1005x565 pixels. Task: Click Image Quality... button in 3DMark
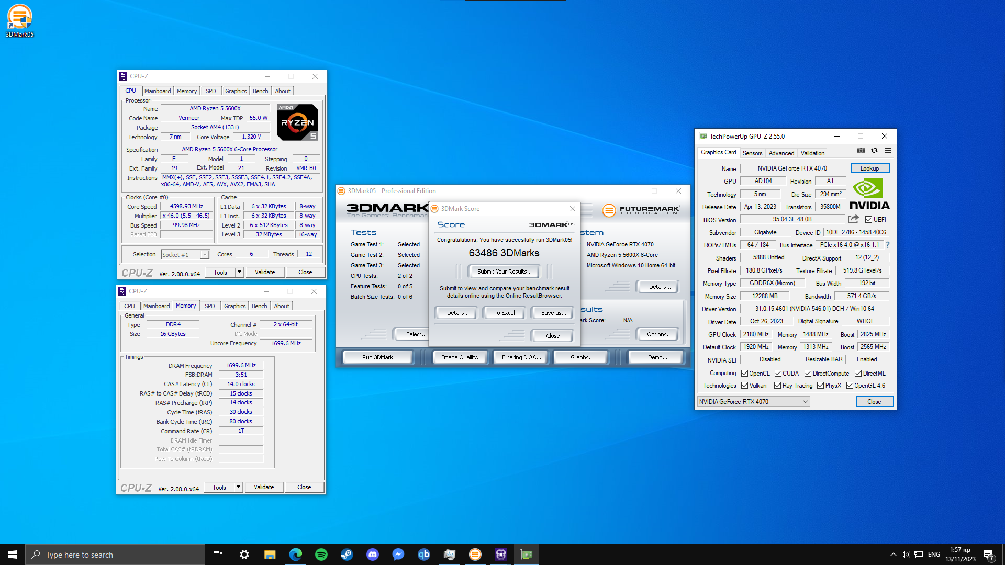(x=461, y=357)
